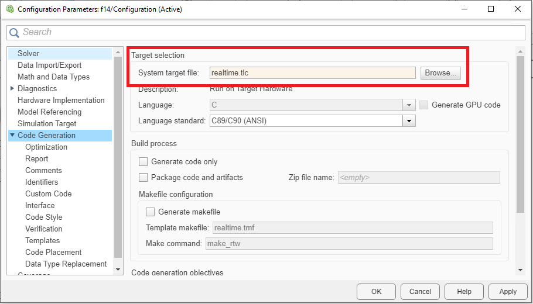
Task: Select Solver in the category list
Action: tap(28, 54)
